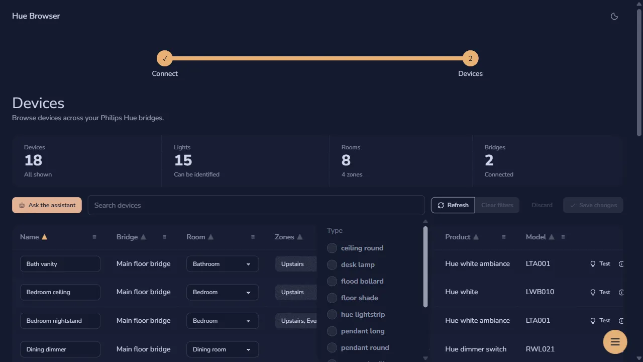Open the Zones selector for Bath vanity
This screenshot has height=362, width=643.
[296, 264]
